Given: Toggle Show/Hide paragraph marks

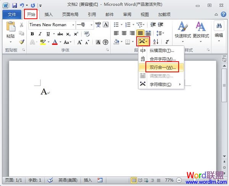Looking at the screenshot, I should [x=167, y=42].
